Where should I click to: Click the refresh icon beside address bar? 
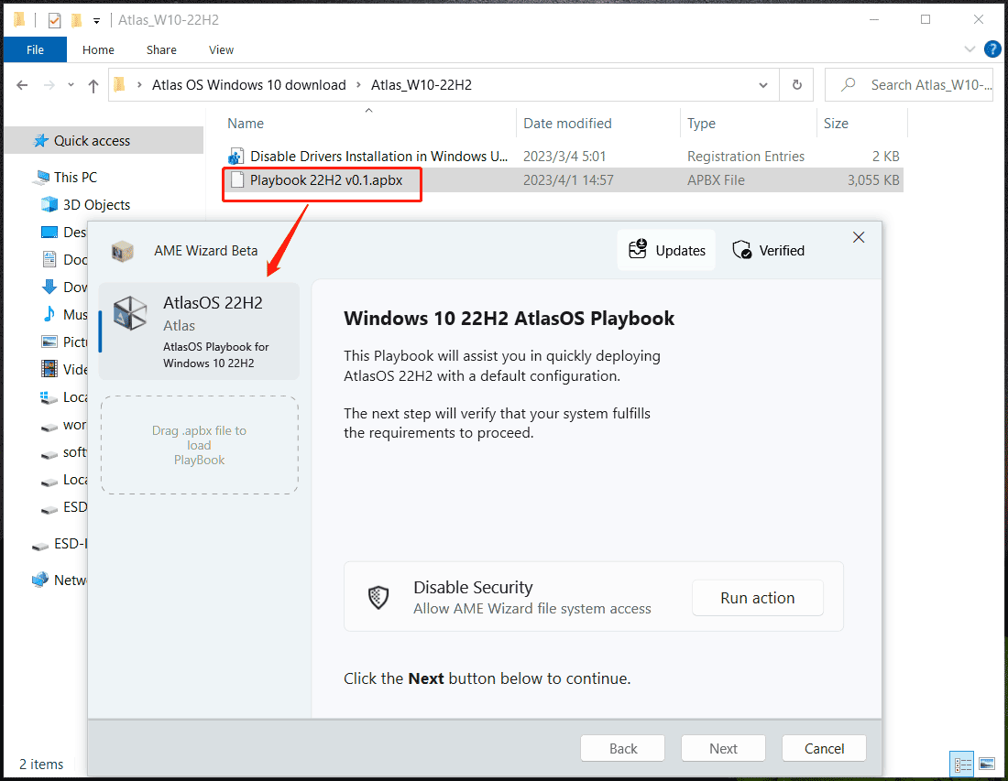tap(796, 85)
